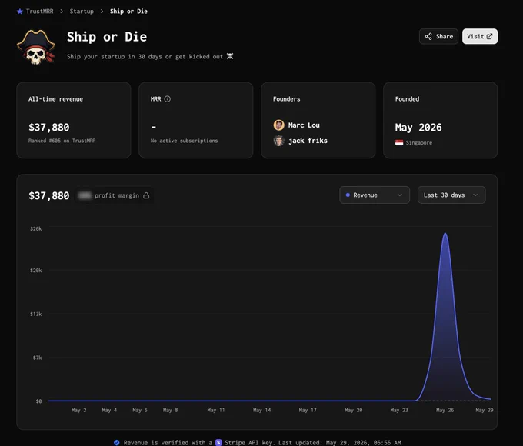
Task: Expand the Last 30 days range dropdown
Action: point(451,195)
